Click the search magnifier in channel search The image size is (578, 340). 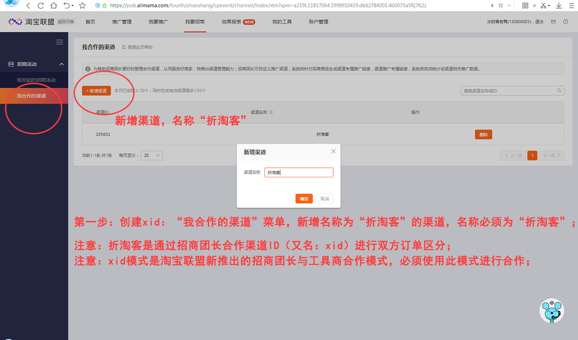559,91
